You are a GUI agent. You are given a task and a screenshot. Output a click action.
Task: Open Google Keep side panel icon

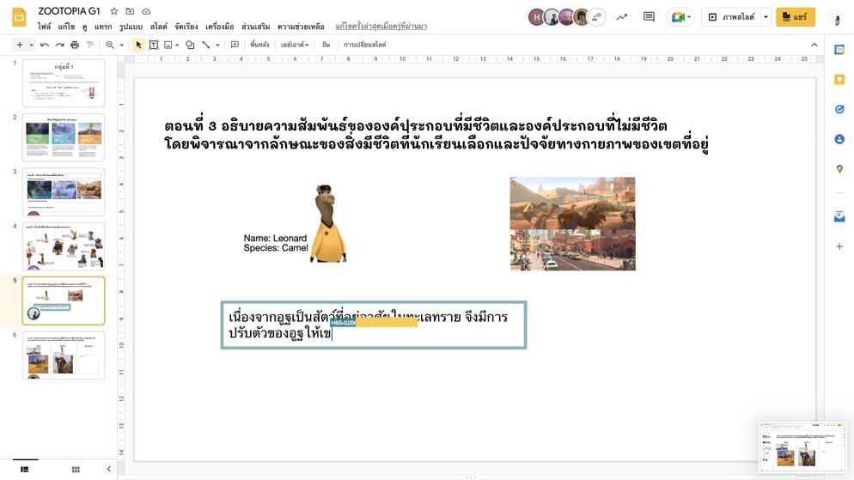click(839, 80)
